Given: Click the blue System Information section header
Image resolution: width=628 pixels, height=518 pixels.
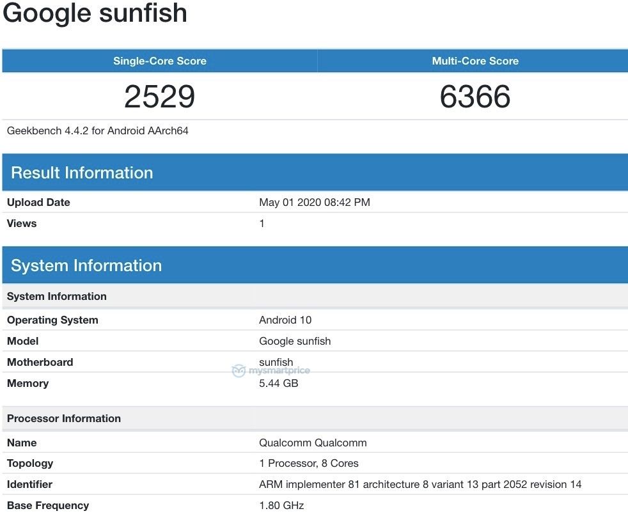Looking at the screenshot, I should [x=86, y=265].
